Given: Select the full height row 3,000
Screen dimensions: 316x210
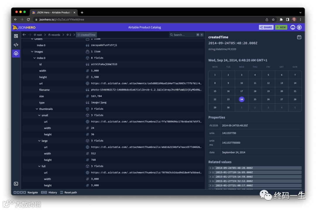Looking at the screenshot, I should pos(113,185).
